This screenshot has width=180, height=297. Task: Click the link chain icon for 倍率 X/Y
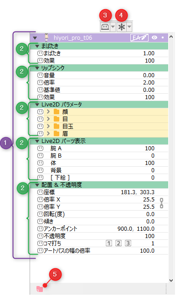coord(161,203)
